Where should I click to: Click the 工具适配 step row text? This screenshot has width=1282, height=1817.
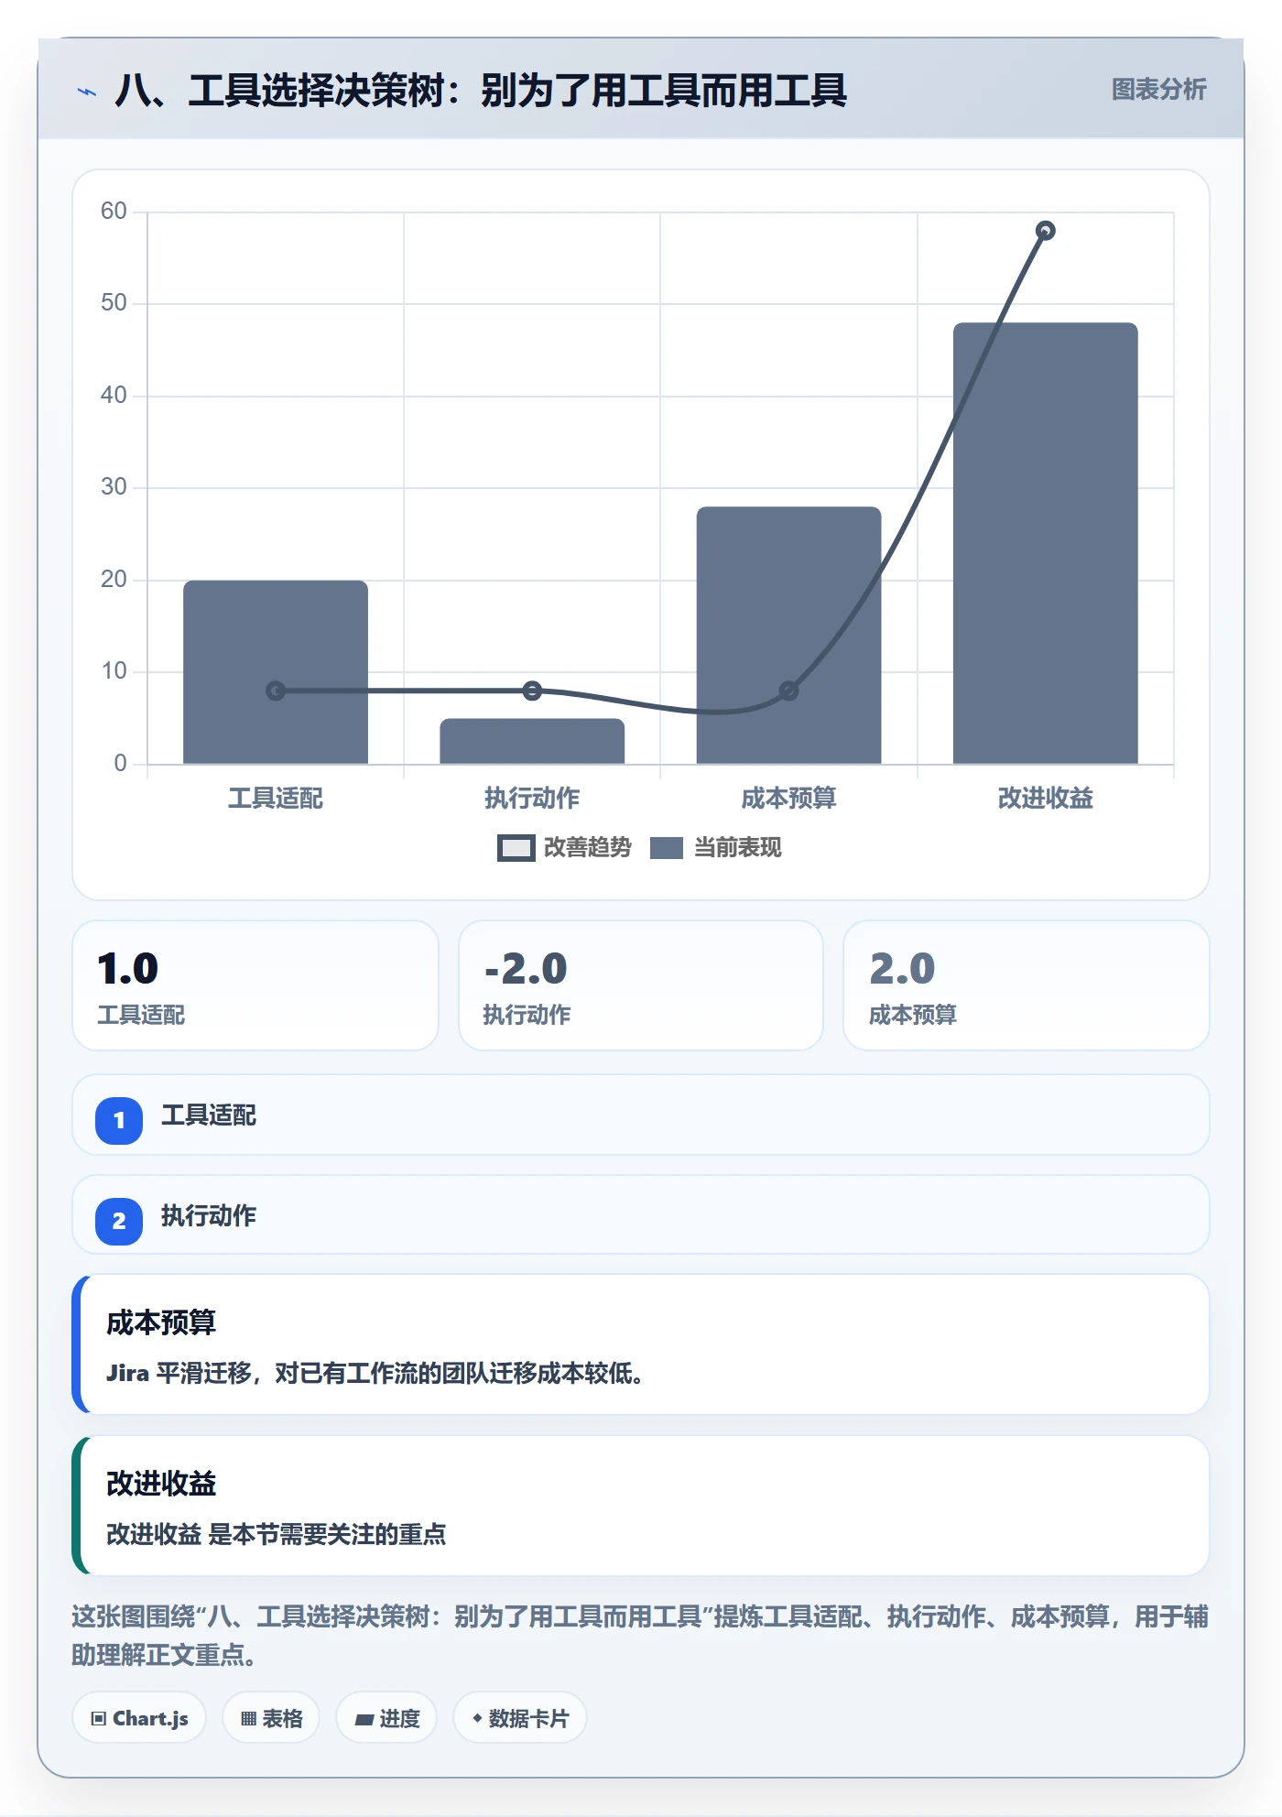coord(209,1115)
